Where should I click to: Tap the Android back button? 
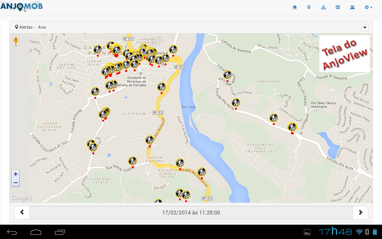coord(12,232)
